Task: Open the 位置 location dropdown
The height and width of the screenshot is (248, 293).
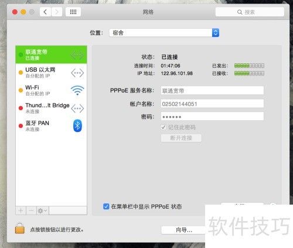Action: click(x=164, y=33)
